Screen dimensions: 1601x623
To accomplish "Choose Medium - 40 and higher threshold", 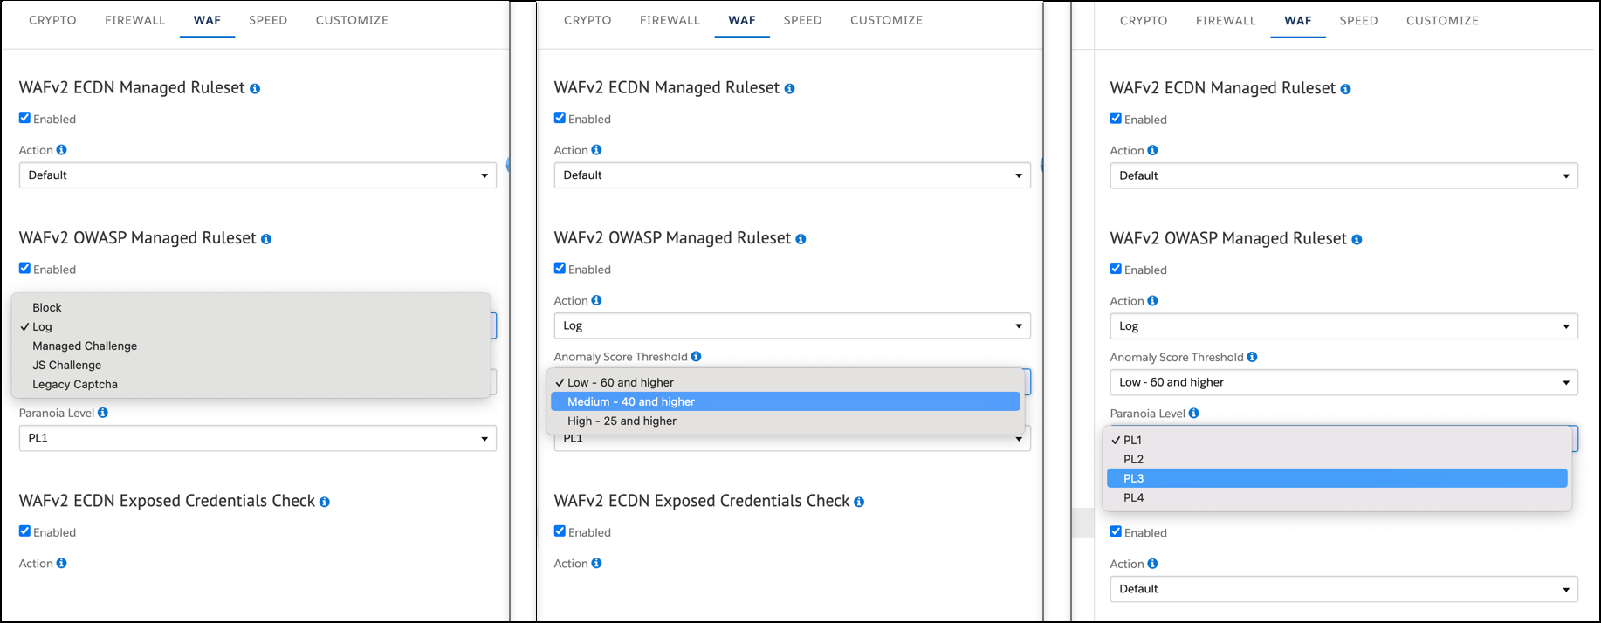I will tap(786, 401).
